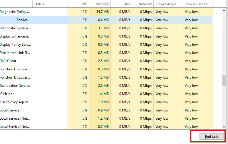Select the IPsec Policy Agent row
This screenshot has height=144, width=228.
point(14,102)
